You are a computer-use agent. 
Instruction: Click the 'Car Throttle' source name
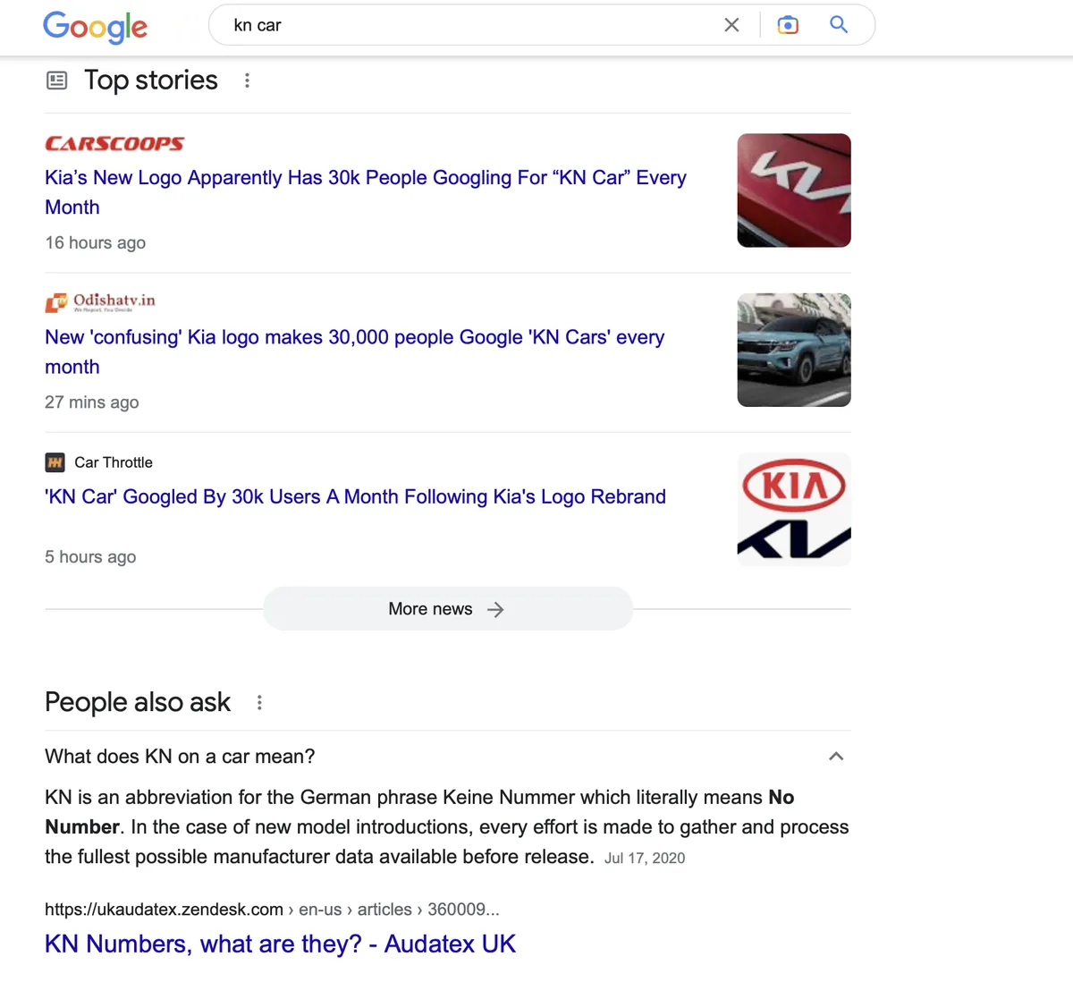pos(114,462)
